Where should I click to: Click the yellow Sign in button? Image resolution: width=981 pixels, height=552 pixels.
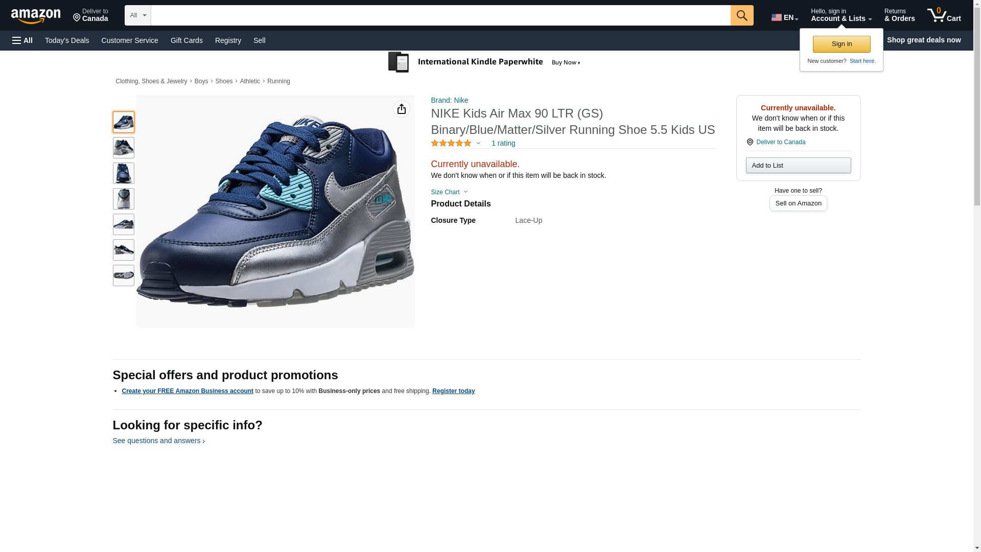[x=841, y=44]
